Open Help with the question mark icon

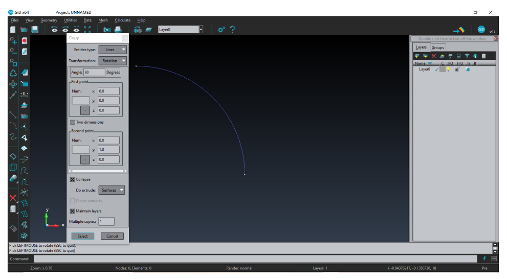tap(232, 30)
